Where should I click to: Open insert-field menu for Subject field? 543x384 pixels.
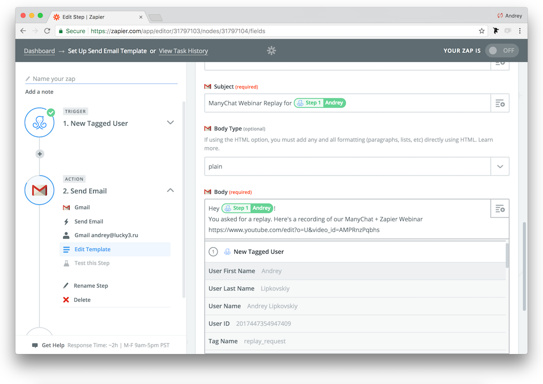pos(500,103)
